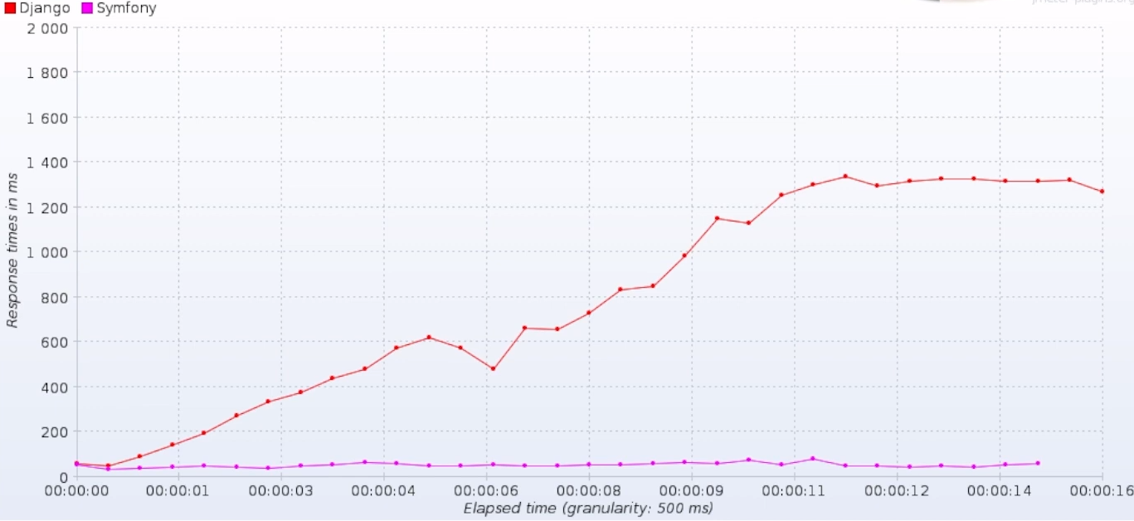Click the 00:00:04 x-axis tick label
The width and height of the screenshot is (1134, 521).
click(384, 490)
